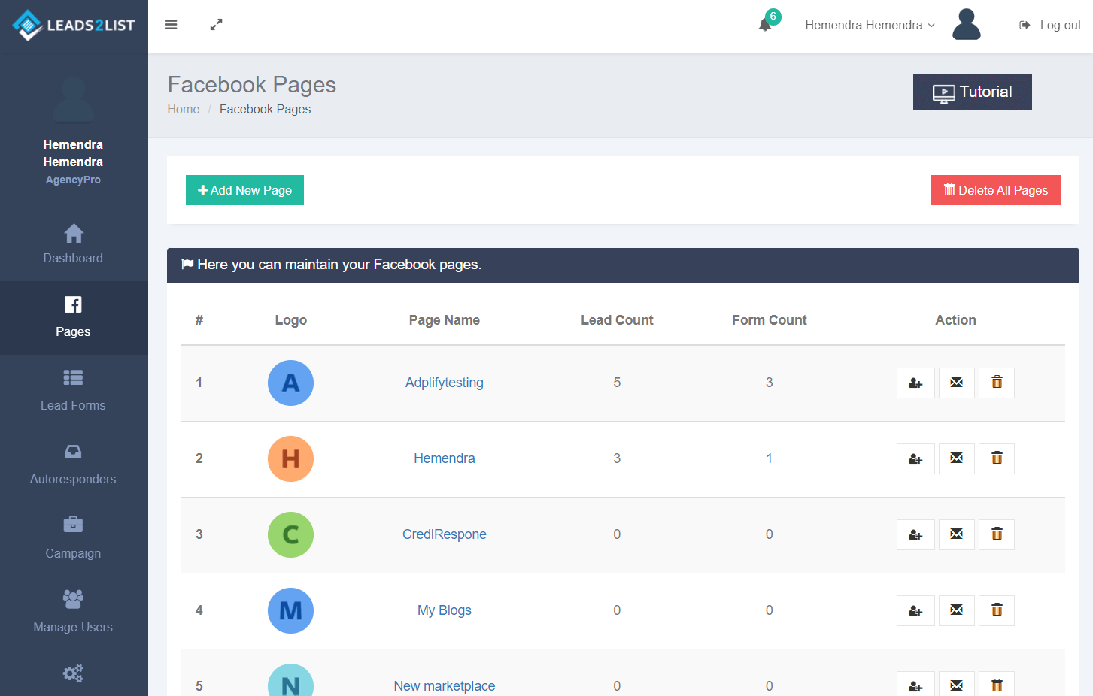Click the envelope icon for the Hemendra page
This screenshot has width=1093, height=696.
[956, 458]
